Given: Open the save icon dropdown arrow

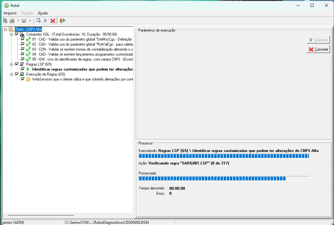Looking at the screenshot, I should 30,21.
